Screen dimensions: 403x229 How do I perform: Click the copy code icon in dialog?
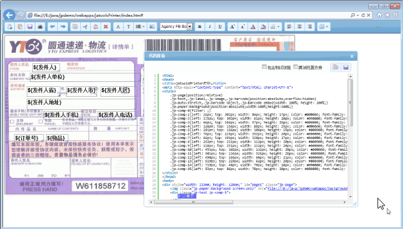pos(336,67)
